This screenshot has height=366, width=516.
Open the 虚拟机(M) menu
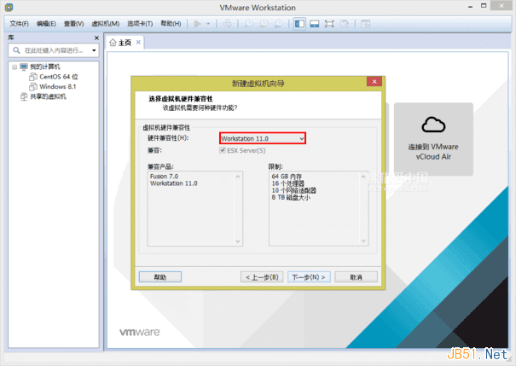105,24
